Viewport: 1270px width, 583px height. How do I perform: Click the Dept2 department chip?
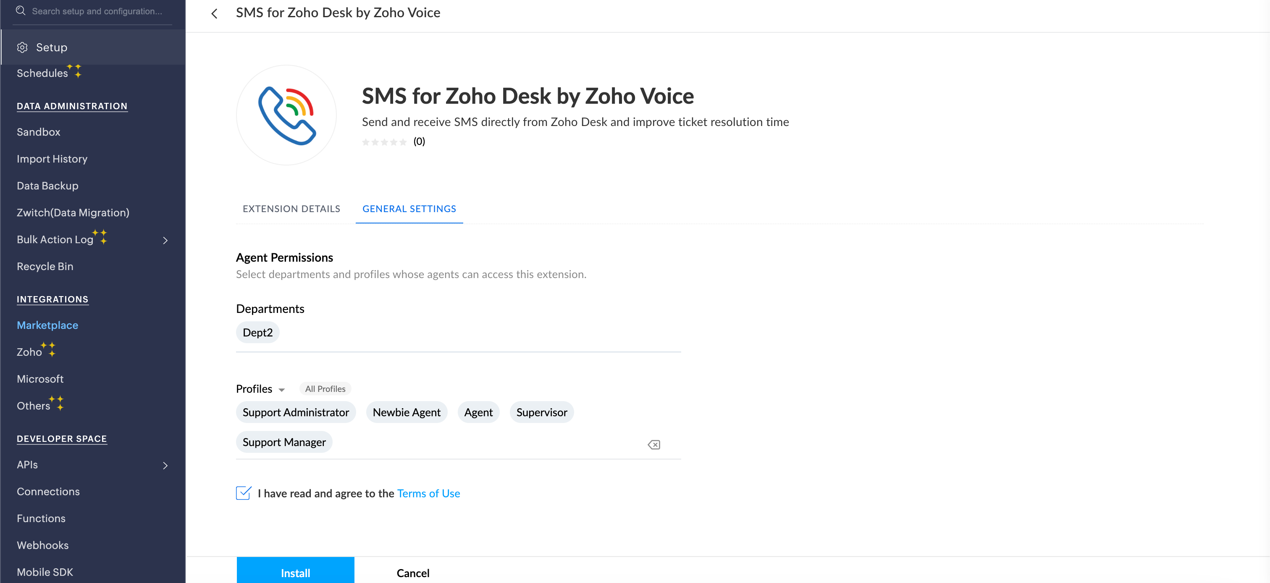257,332
